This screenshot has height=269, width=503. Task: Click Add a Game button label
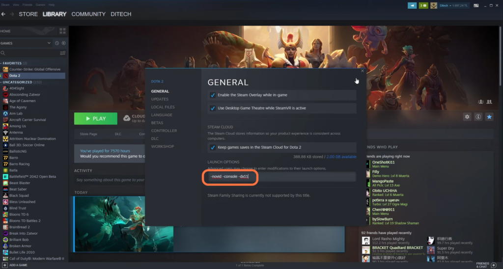coord(18,265)
